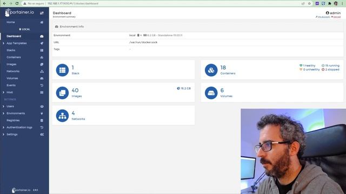Image resolution: width=346 pixels, height=194 pixels.
Task: Open the Networks menu item
Action: [13, 72]
